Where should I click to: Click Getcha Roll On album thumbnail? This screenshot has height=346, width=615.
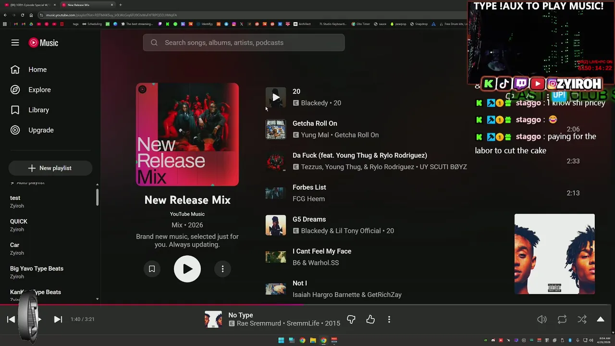(x=276, y=129)
